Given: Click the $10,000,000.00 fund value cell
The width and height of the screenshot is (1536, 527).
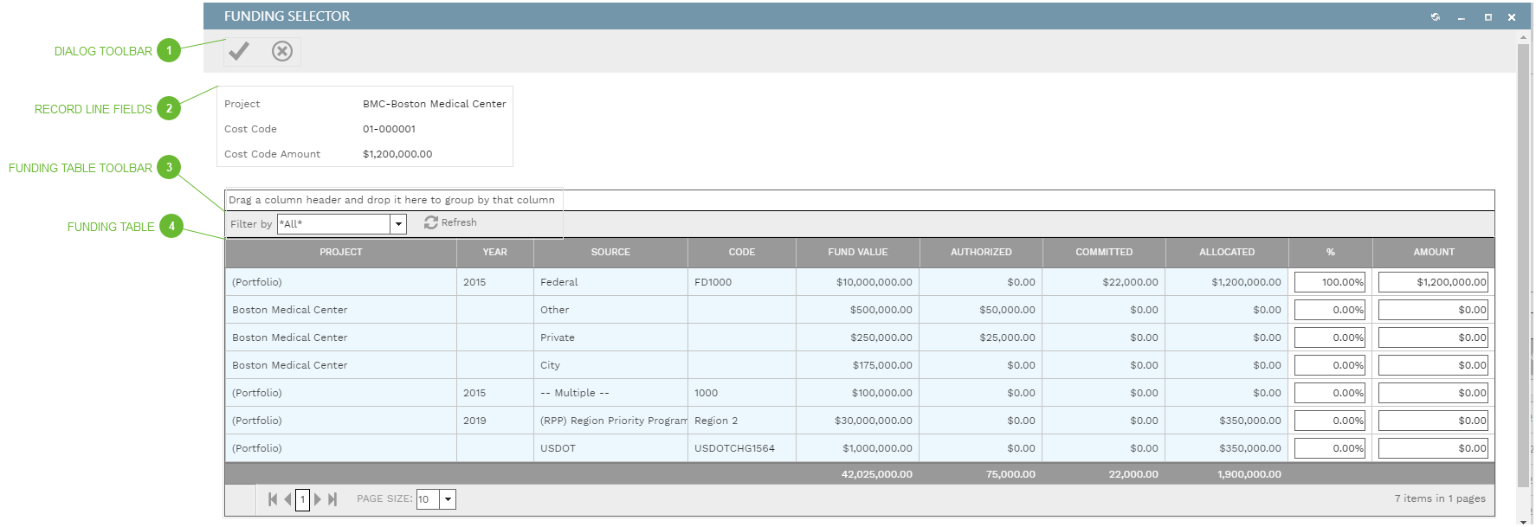Looking at the screenshot, I should click(x=858, y=282).
